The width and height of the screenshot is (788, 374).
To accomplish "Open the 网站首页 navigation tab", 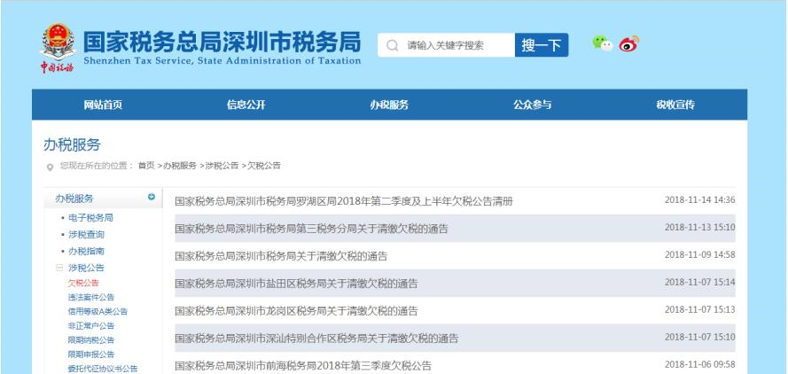I will [103, 105].
